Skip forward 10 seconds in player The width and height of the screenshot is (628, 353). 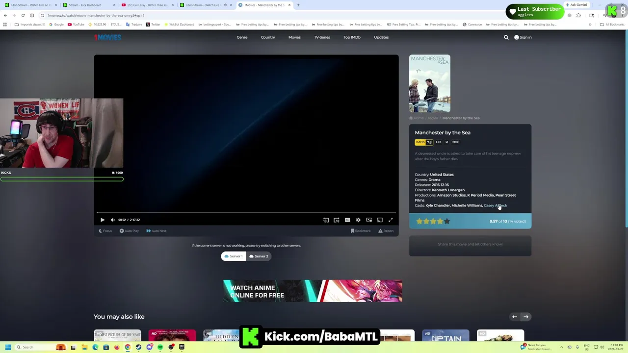(x=337, y=220)
